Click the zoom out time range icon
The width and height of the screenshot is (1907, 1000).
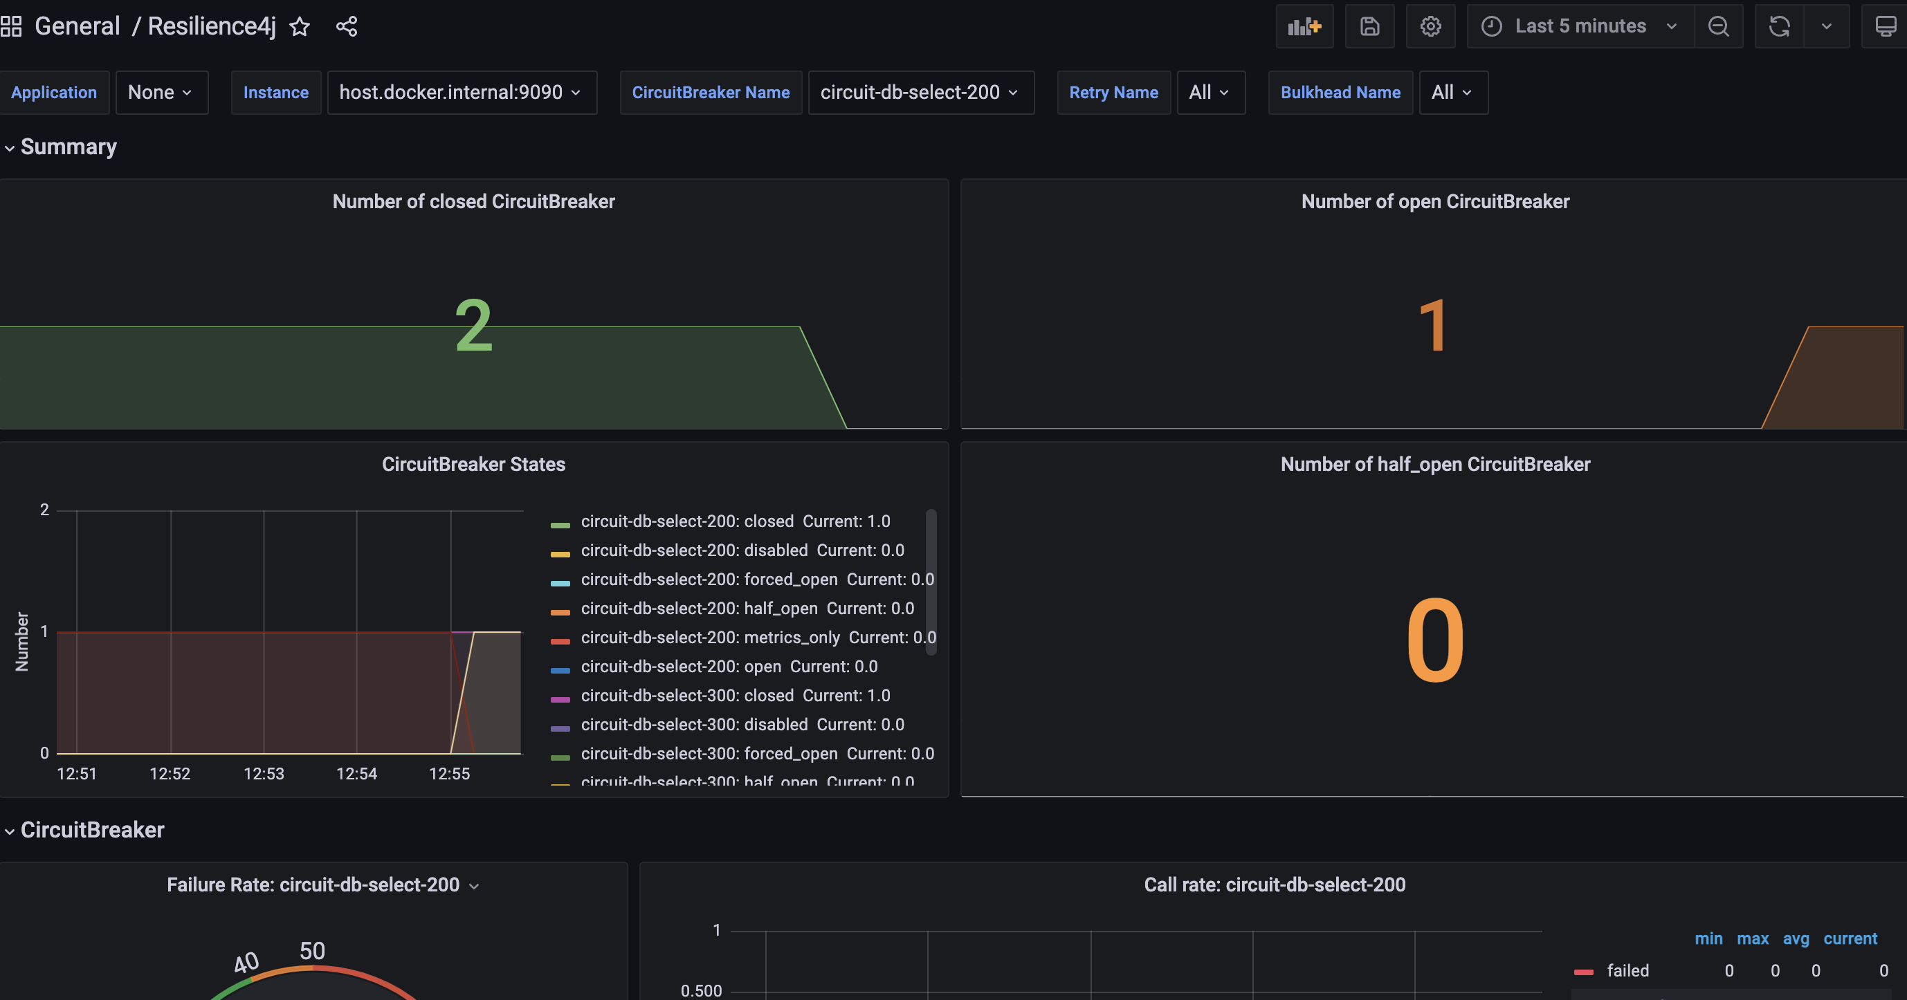[x=1718, y=27]
